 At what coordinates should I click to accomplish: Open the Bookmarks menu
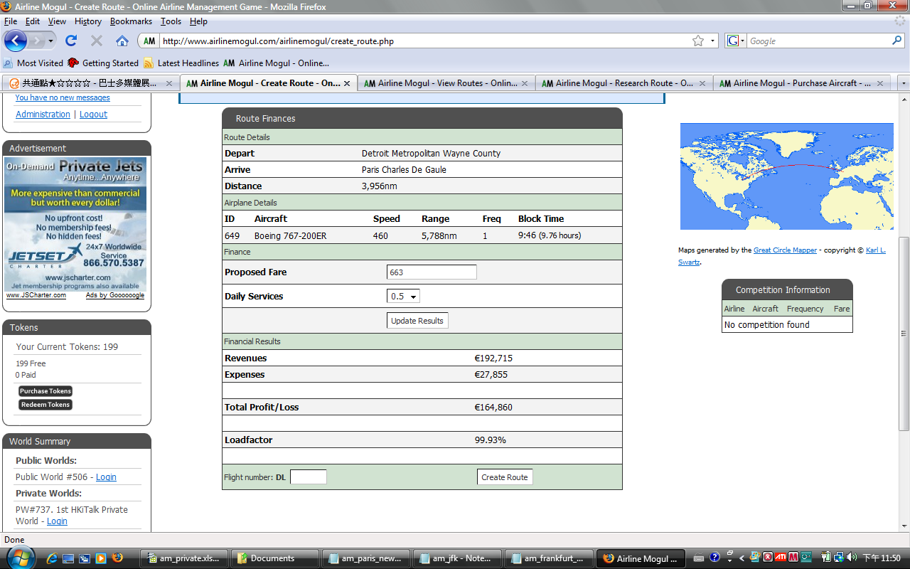click(x=131, y=21)
